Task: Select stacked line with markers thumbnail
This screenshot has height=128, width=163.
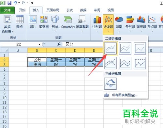Action: coord(125,63)
